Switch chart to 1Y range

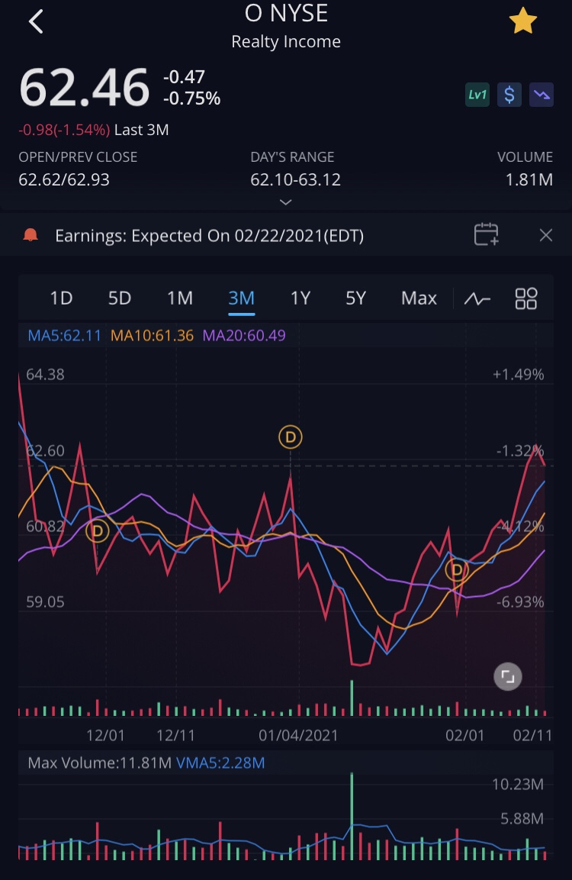point(300,298)
